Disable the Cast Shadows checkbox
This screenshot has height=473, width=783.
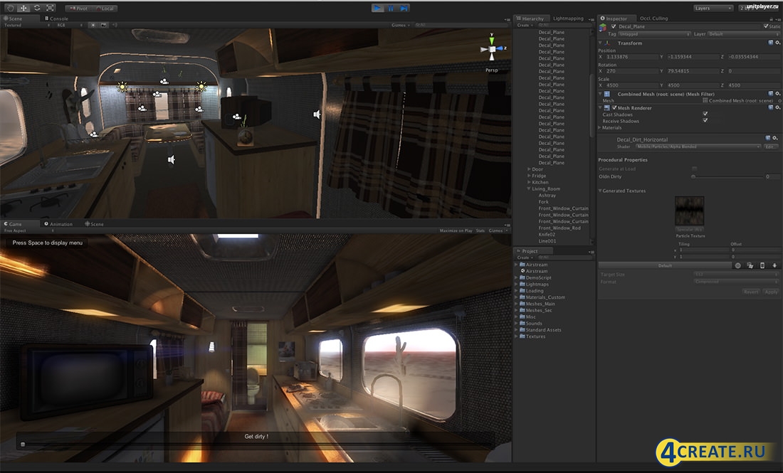point(705,114)
